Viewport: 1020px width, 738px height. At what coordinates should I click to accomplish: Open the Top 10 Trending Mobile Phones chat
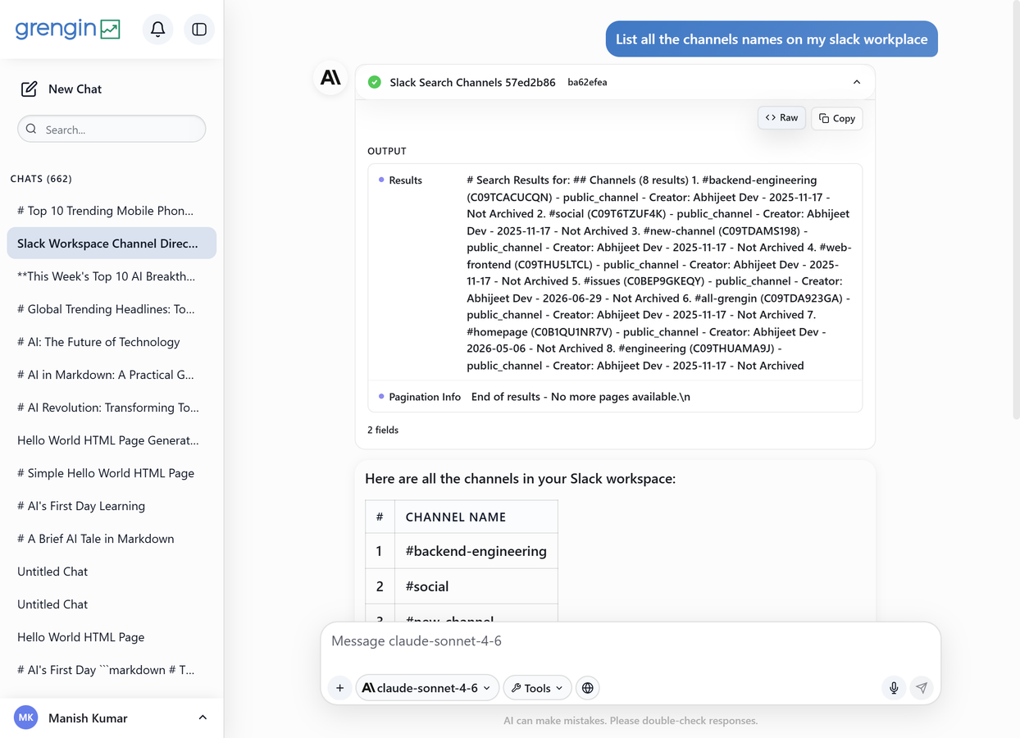112,211
